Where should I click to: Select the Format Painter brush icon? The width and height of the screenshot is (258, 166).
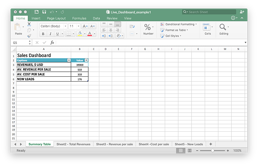(29, 36)
